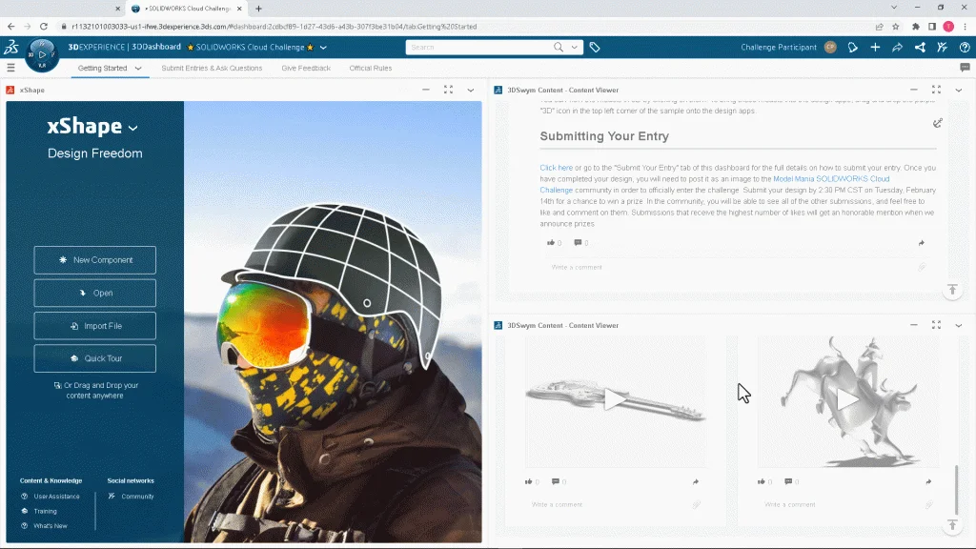Viewport: 976px width, 549px height.
Task: Click the share arrow under the bull model
Action: pos(927,481)
